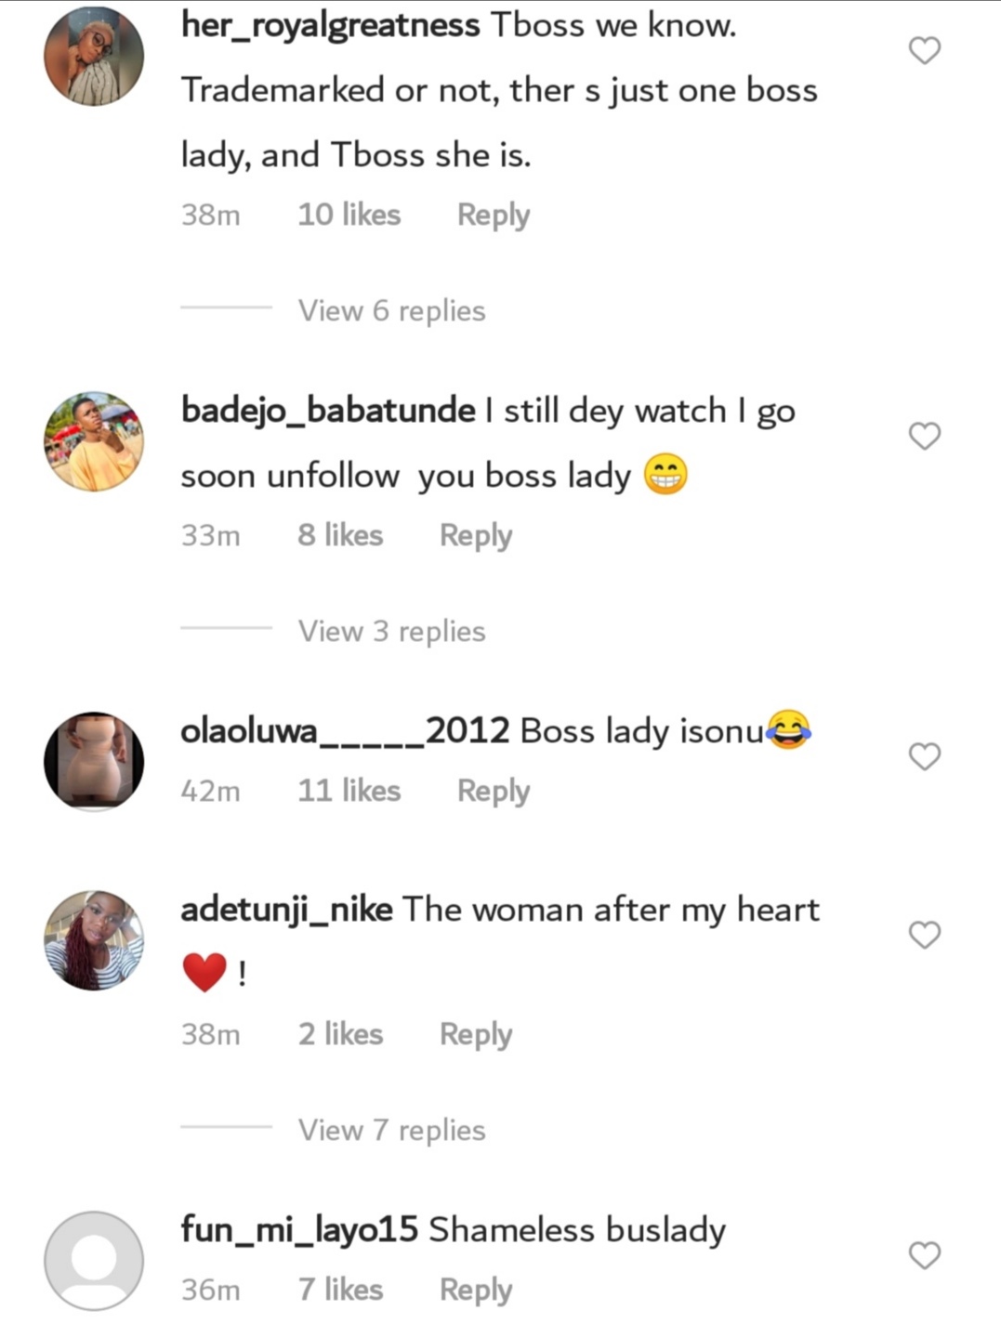
Task: Reply to fun_mi_layo15's Shameless buslady comment
Action: pyautogui.click(x=476, y=1291)
